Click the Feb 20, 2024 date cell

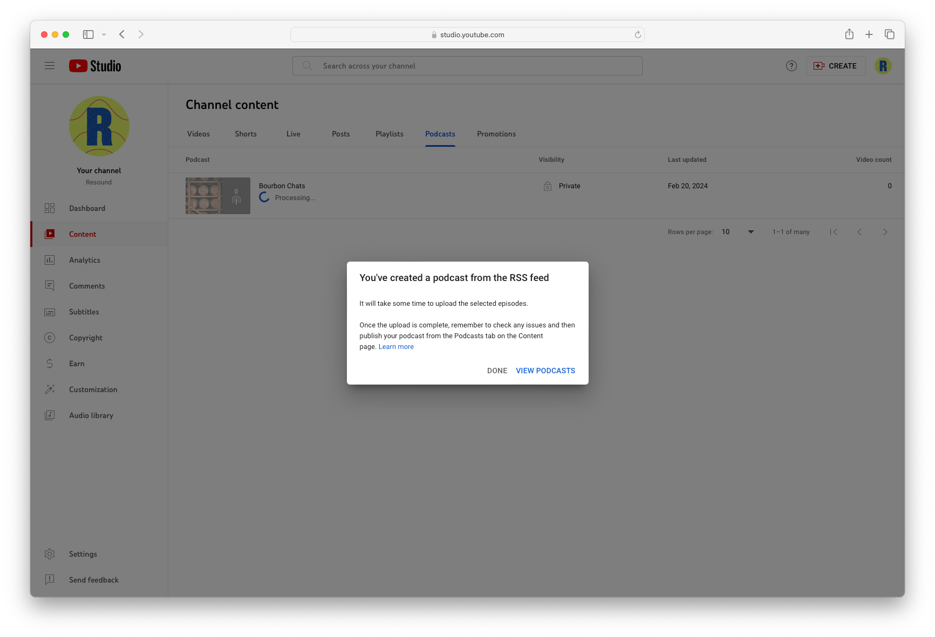(x=688, y=186)
